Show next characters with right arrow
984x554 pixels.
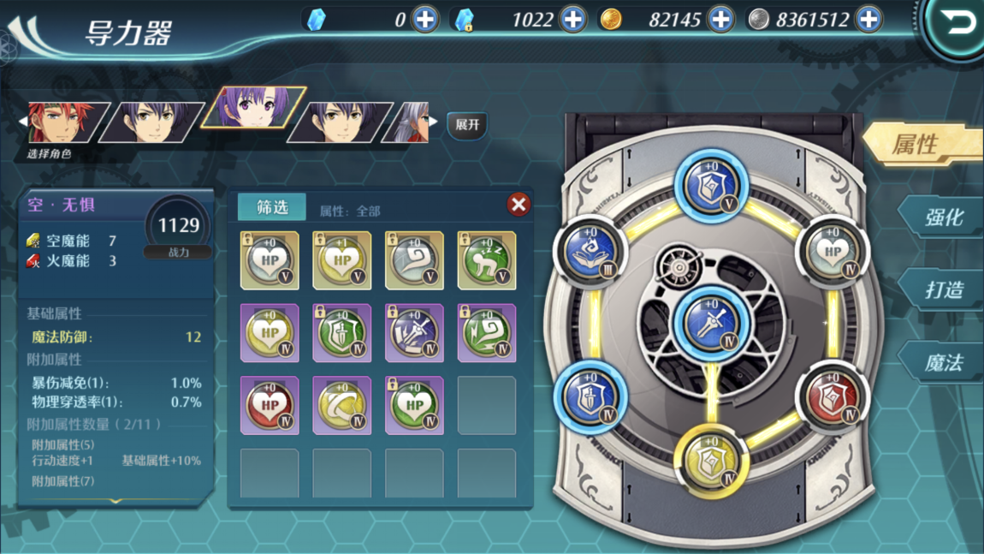[x=434, y=122]
